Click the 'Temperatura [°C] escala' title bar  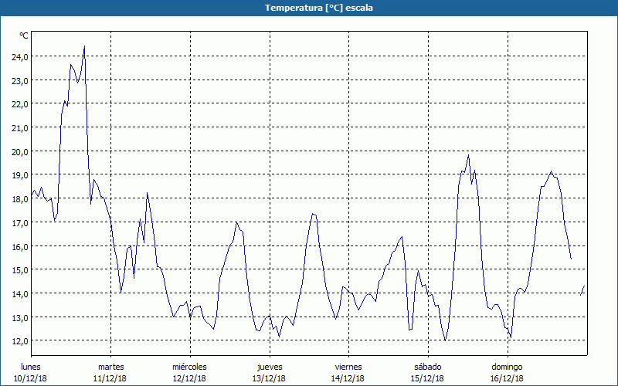coord(309,8)
